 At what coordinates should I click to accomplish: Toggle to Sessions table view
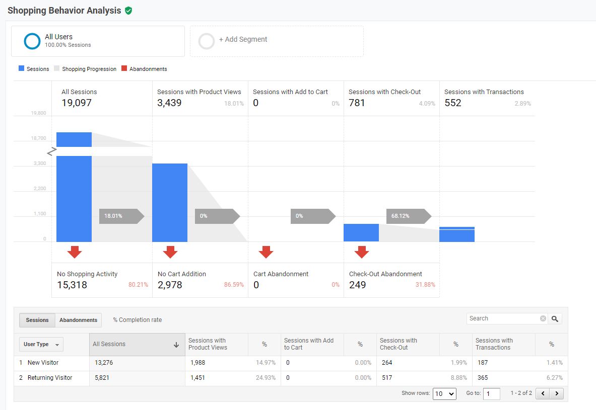[x=37, y=320]
